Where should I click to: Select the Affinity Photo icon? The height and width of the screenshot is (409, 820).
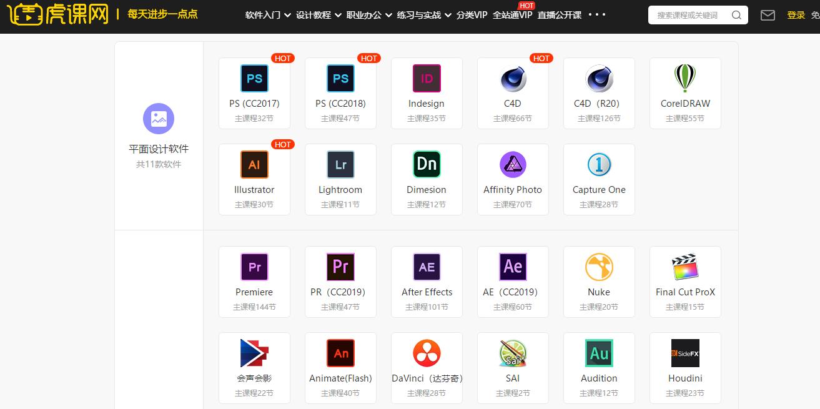click(513, 164)
